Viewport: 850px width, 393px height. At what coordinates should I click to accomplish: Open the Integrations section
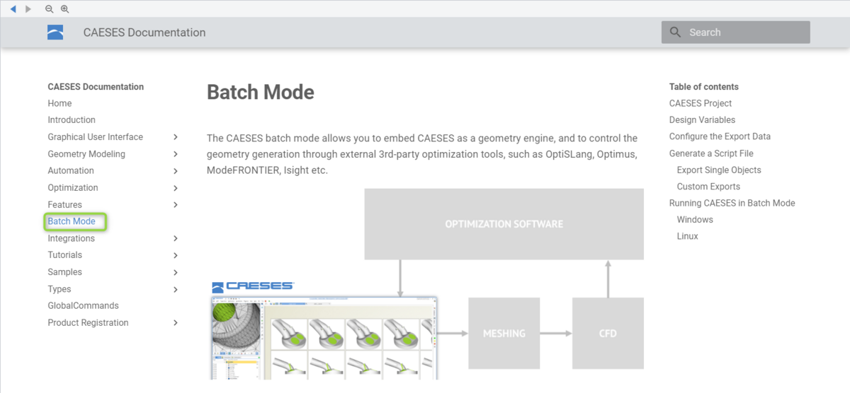click(71, 238)
